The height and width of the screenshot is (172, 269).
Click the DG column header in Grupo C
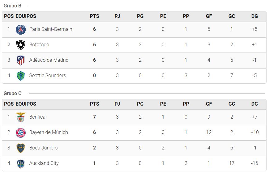[x=254, y=104]
